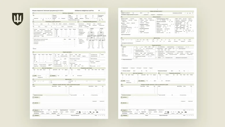
Task: Click the ПЕРВИННА МЕДИЧНА КАРТКА title
Action: click(82, 10)
